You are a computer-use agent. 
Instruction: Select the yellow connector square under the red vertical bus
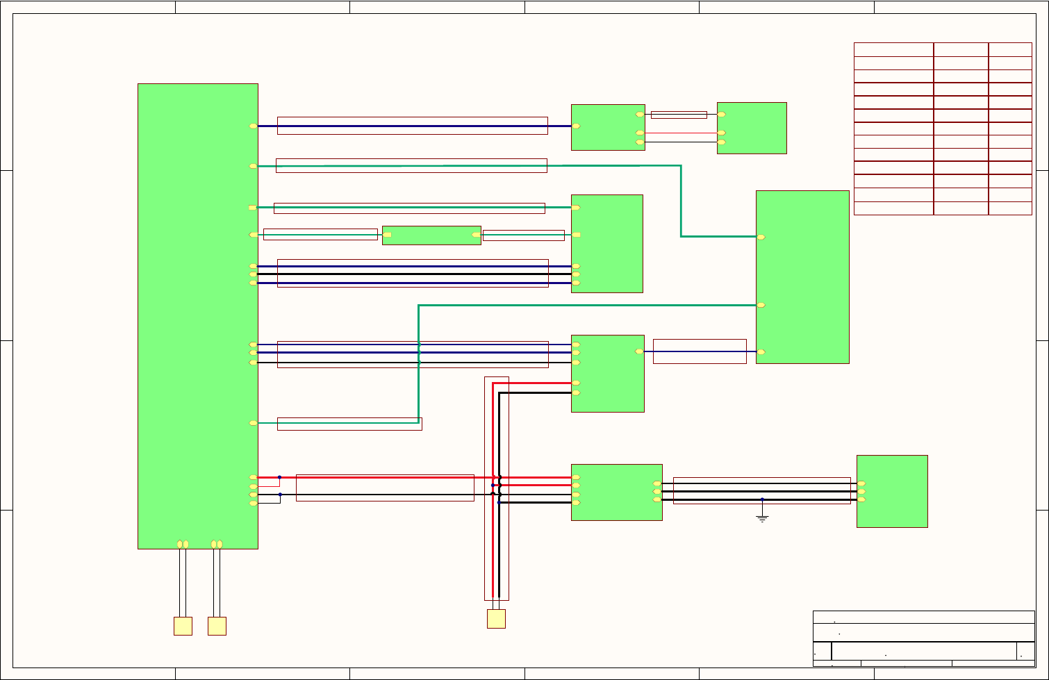click(x=496, y=619)
